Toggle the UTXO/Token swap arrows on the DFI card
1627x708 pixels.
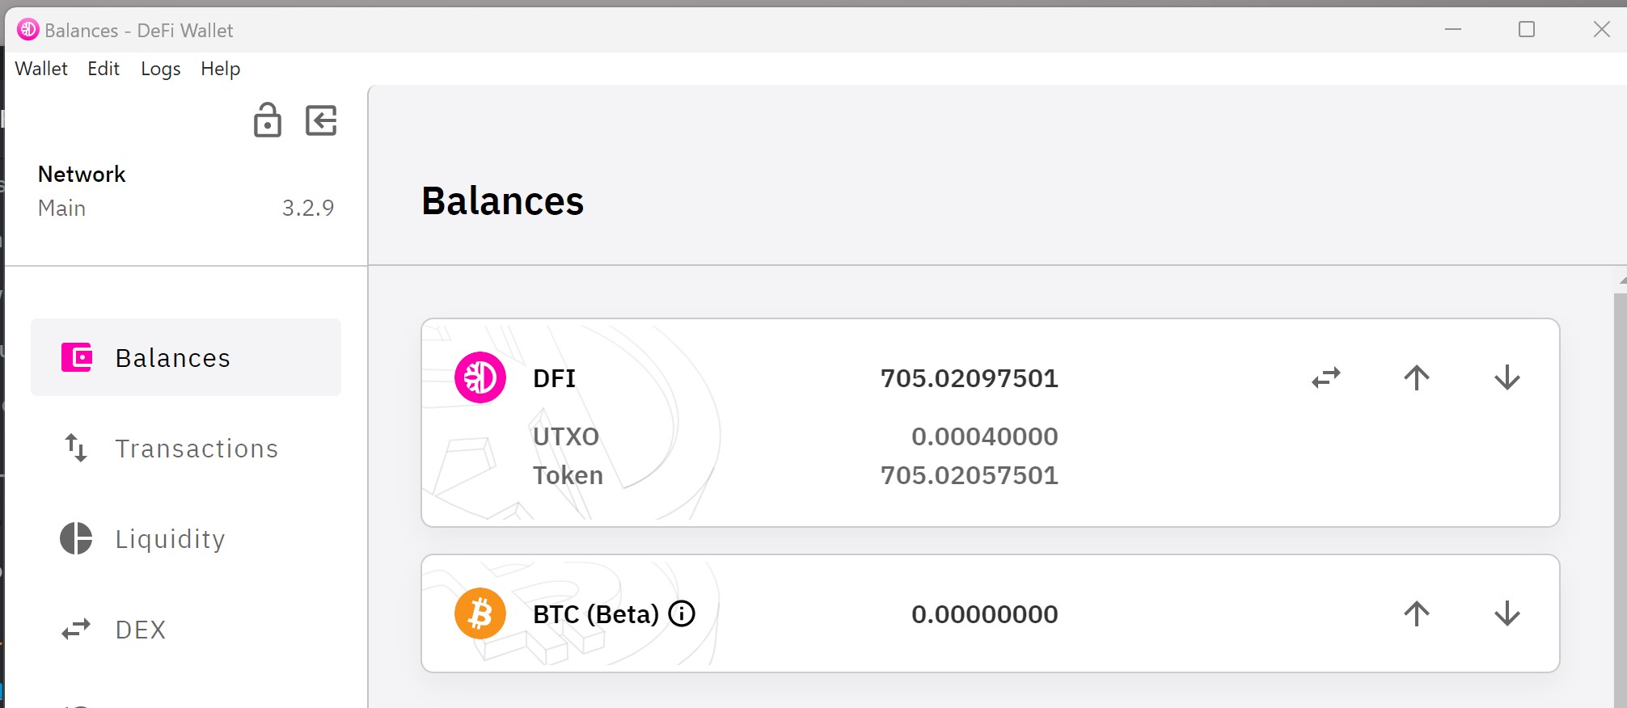[1325, 377]
